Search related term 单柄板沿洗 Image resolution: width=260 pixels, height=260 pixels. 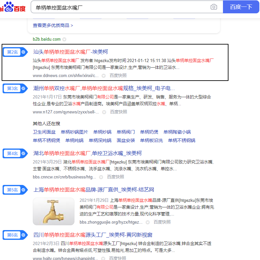151,140
